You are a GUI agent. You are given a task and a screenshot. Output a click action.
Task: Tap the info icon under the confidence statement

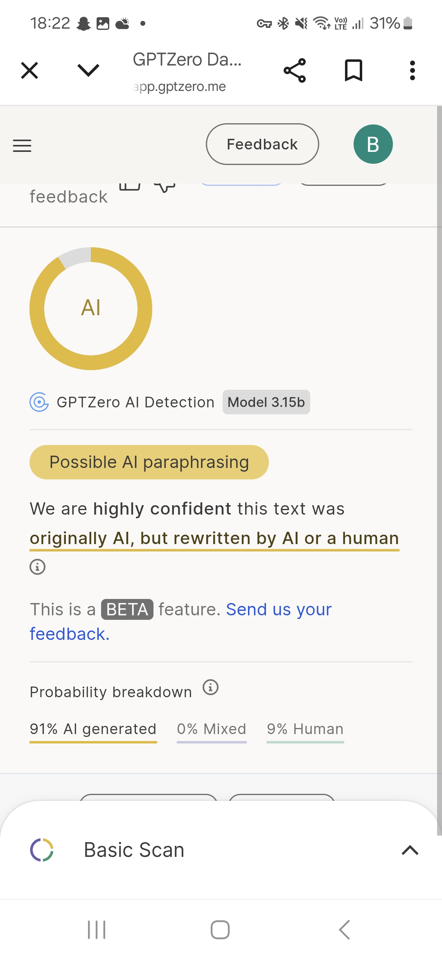(37, 567)
